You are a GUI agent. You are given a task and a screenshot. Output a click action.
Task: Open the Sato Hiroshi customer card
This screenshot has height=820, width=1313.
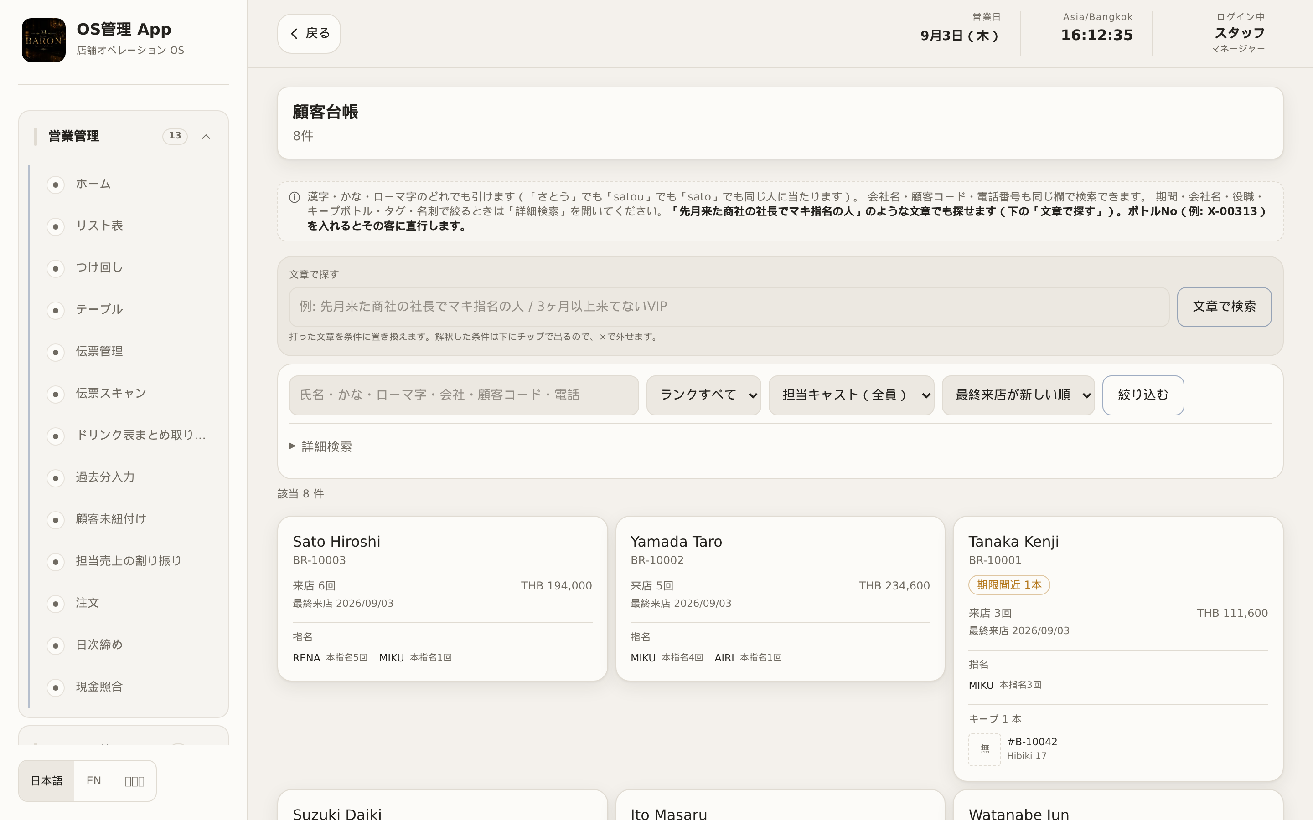click(442, 598)
